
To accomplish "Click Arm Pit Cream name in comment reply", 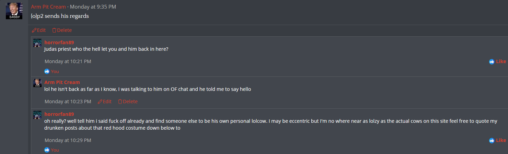I will coord(62,82).
